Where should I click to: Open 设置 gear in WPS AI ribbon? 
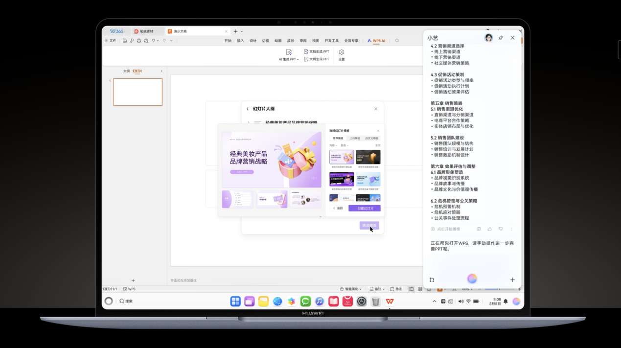[x=342, y=52]
